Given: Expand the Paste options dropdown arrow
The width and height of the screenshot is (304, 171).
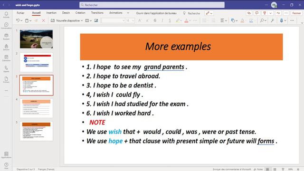Looking at the screenshot, I should click(x=30, y=20).
